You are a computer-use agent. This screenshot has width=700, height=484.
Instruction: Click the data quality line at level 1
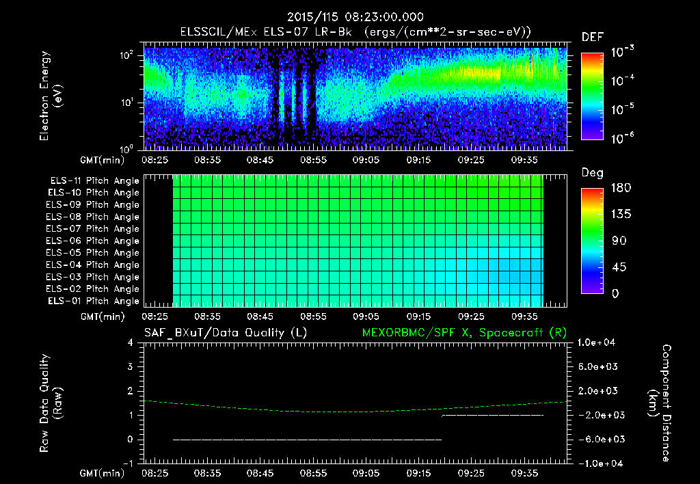[x=492, y=416]
